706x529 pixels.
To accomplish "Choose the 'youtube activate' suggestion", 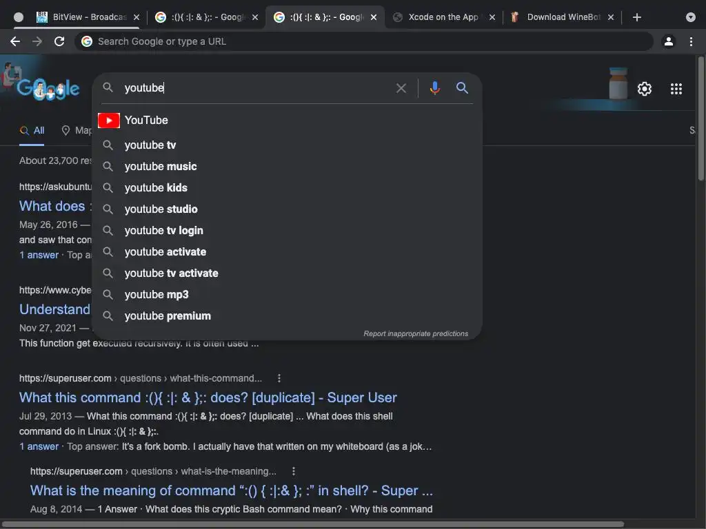I will (x=288, y=252).
